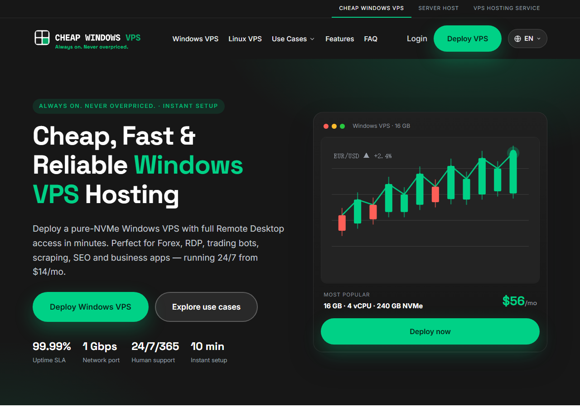
Task: Click the '$56/mo' price text
Action: click(x=520, y=301)
